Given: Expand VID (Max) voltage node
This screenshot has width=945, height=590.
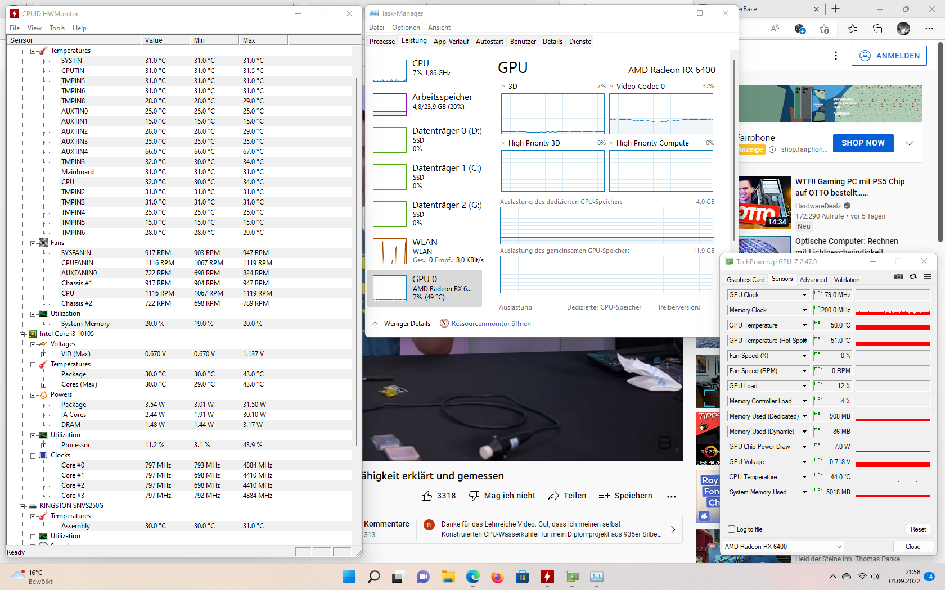Looking at the screenshot, I should coord(43,355).
